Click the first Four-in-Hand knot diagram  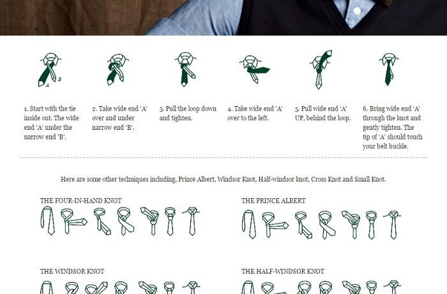pos(48,221)
